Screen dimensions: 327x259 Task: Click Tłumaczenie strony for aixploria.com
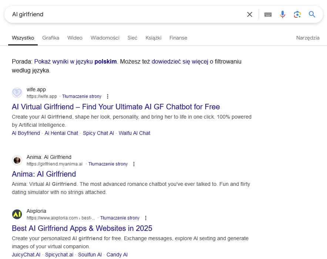[120, 218]
